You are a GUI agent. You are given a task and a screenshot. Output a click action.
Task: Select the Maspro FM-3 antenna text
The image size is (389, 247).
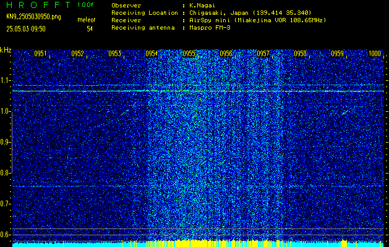pos(210,28)
